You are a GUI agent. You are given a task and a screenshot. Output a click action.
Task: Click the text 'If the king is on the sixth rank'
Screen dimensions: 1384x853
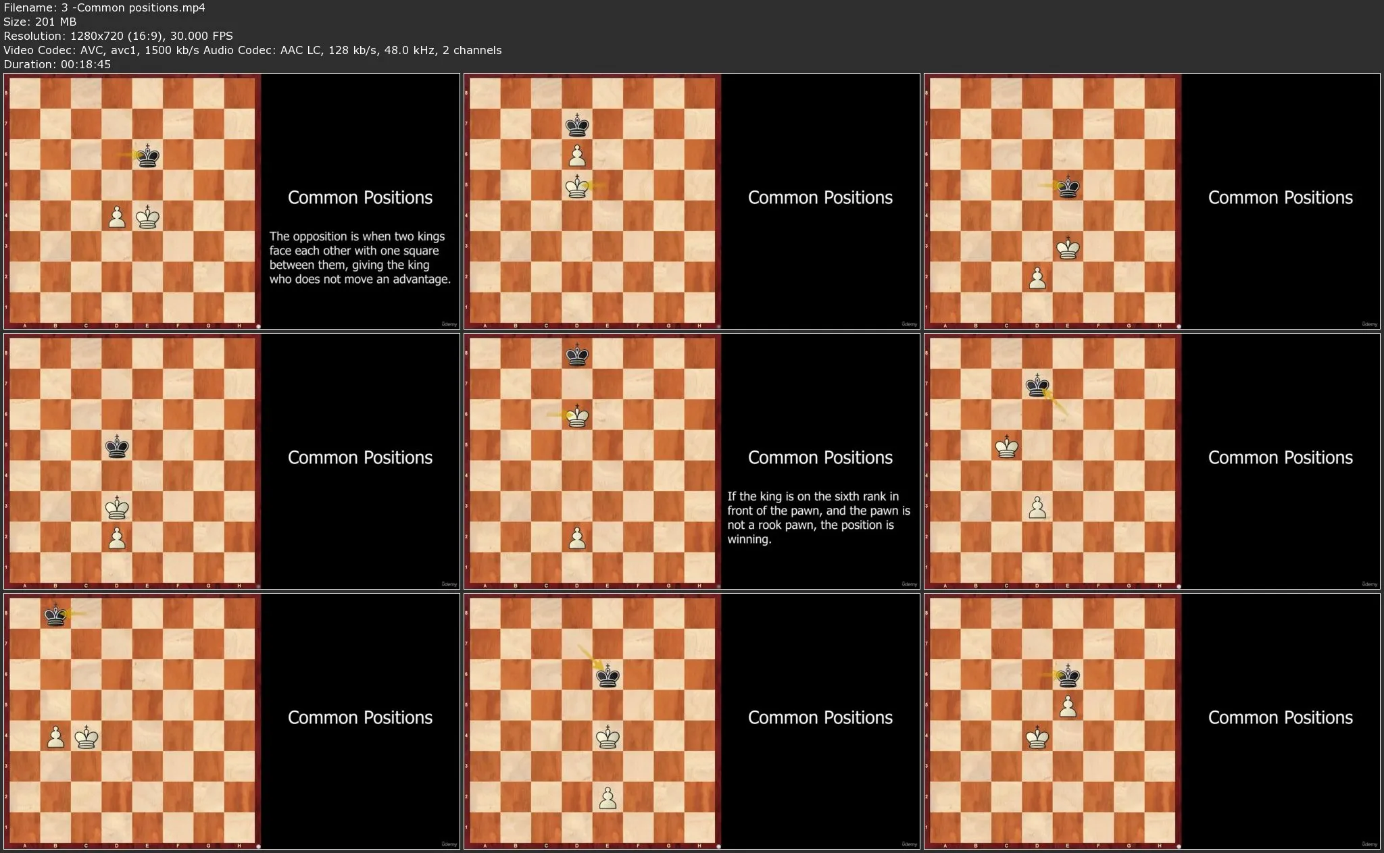point(813,496)
